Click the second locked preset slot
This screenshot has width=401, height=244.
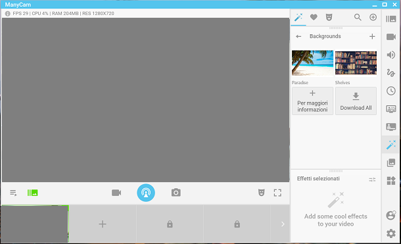click(237, 224)
